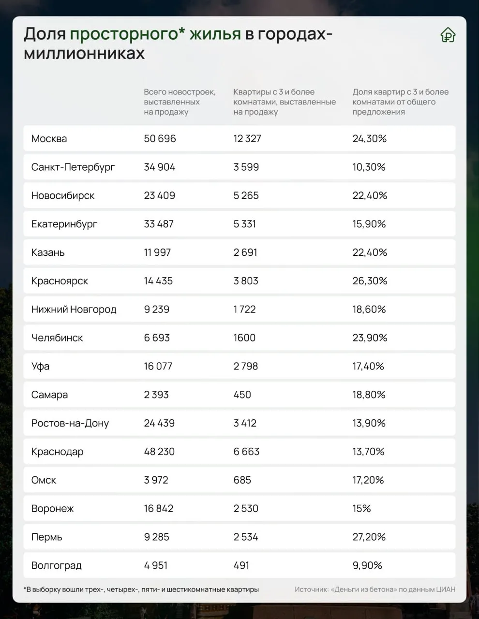Screen dimensions: 479x619
Task: Click the 'Доля квартир' column header
Action: (x=401, y=102)
